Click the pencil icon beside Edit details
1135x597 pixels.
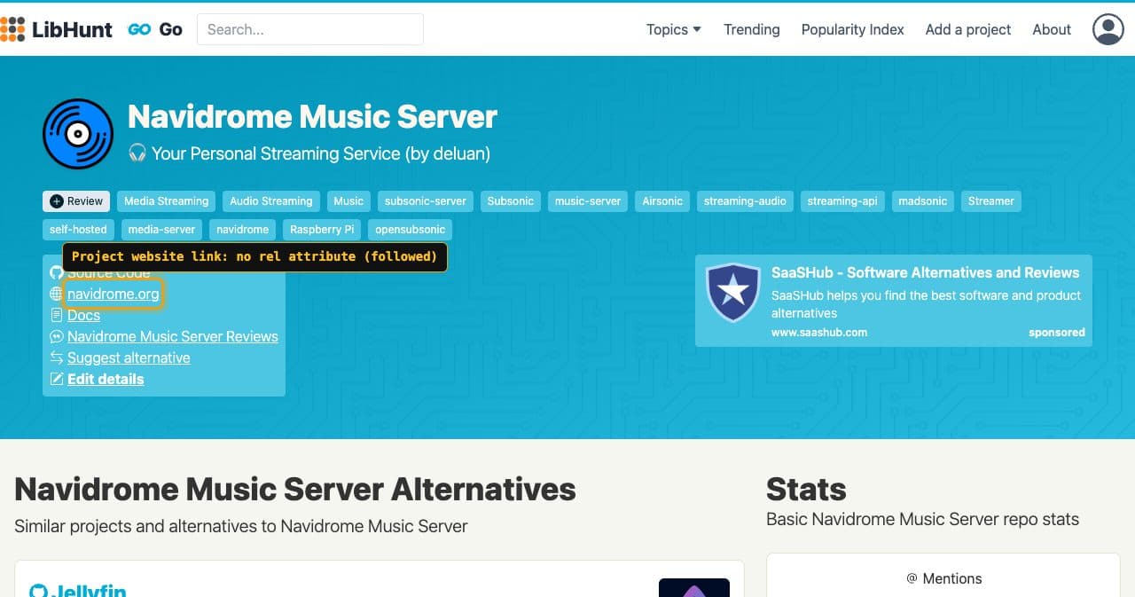point(57,379)
